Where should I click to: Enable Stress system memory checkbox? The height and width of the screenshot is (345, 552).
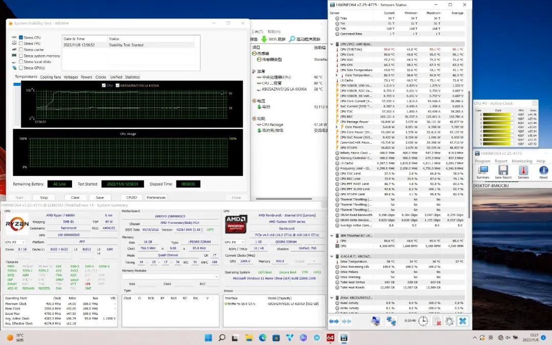pyautogui.click(x=21, y=56)
